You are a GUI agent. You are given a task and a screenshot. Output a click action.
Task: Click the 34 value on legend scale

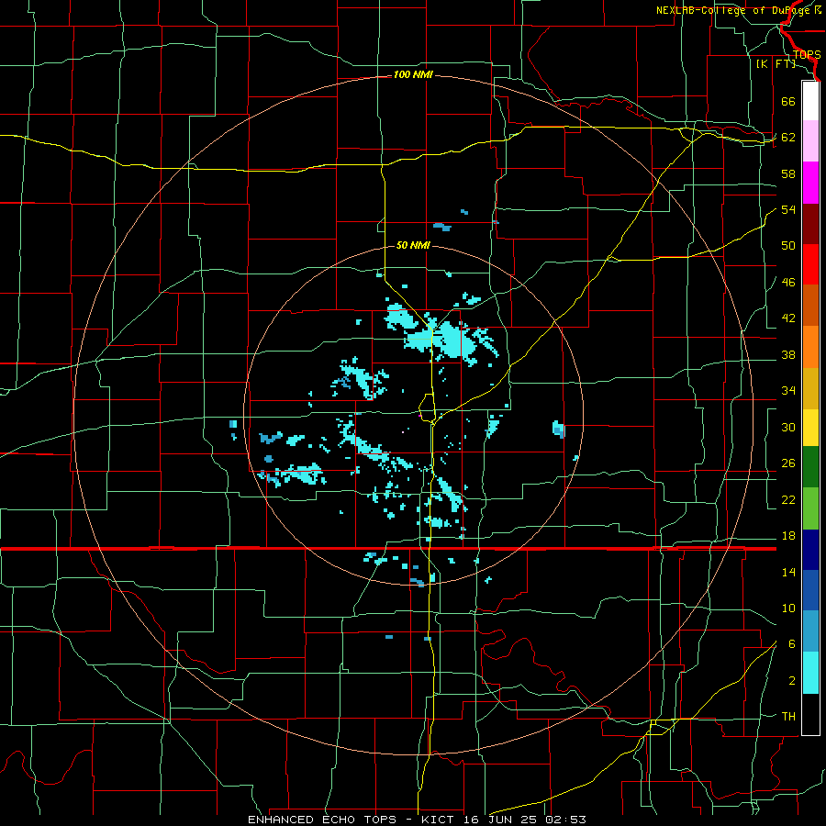788,391
